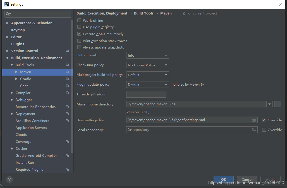287x188 pixels.
Task: Click project-level icon beside Required Plugins
Action: pos(67,170)
